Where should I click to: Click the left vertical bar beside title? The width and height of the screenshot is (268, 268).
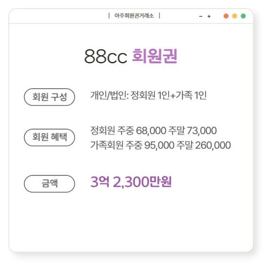pos(109,16)
